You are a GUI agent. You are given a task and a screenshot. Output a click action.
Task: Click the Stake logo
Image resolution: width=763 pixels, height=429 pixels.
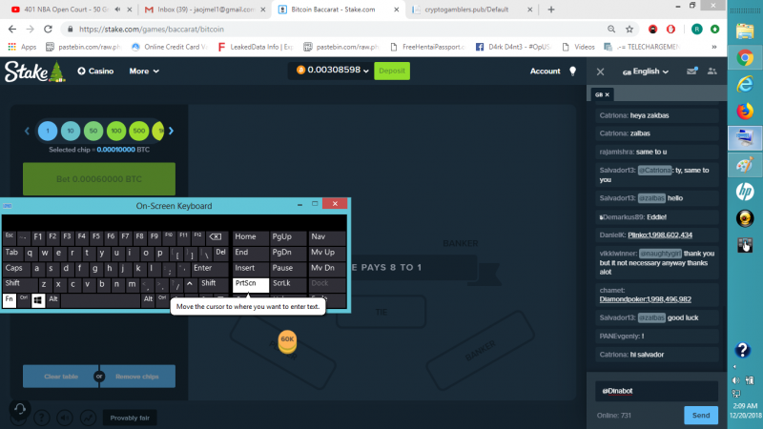[34, 71]
